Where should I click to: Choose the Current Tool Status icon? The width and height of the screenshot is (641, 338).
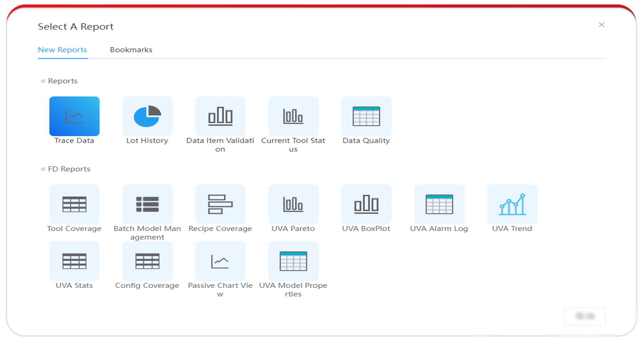(x=293, y=116)
